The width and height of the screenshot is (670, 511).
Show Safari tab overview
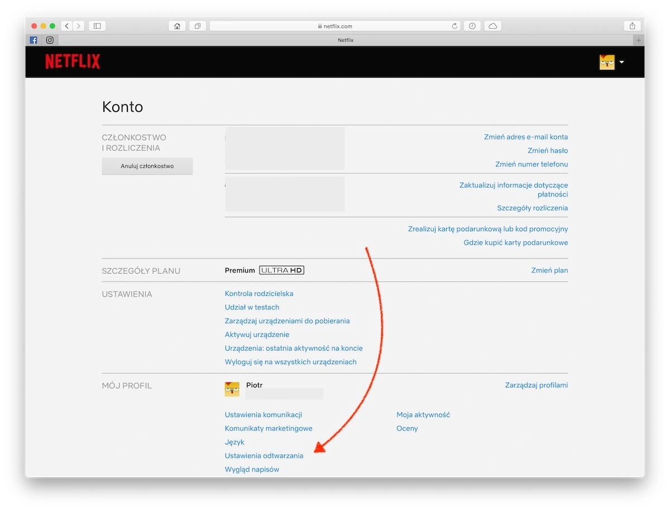(x=198, y=26)
